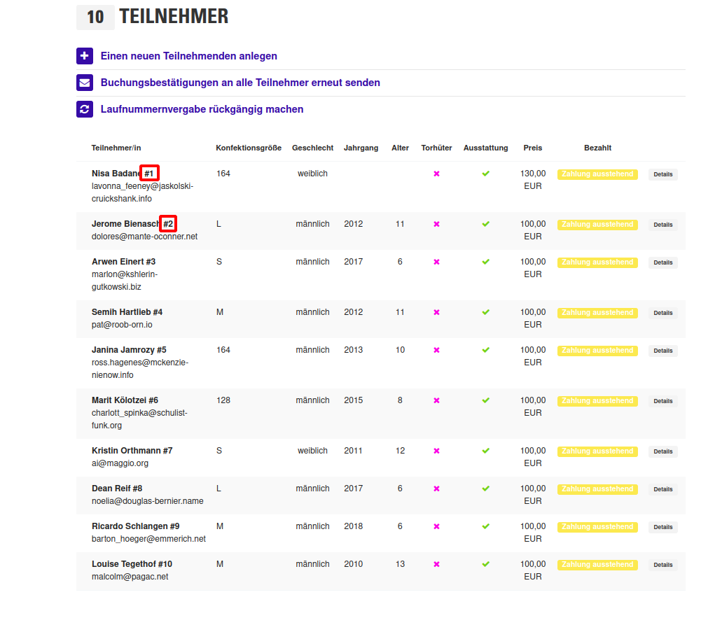Click Ausstattung checkmark for Semih Hartlieb
Image resolution: width=715 pixels, height=618 pixels.
[485, 312]
